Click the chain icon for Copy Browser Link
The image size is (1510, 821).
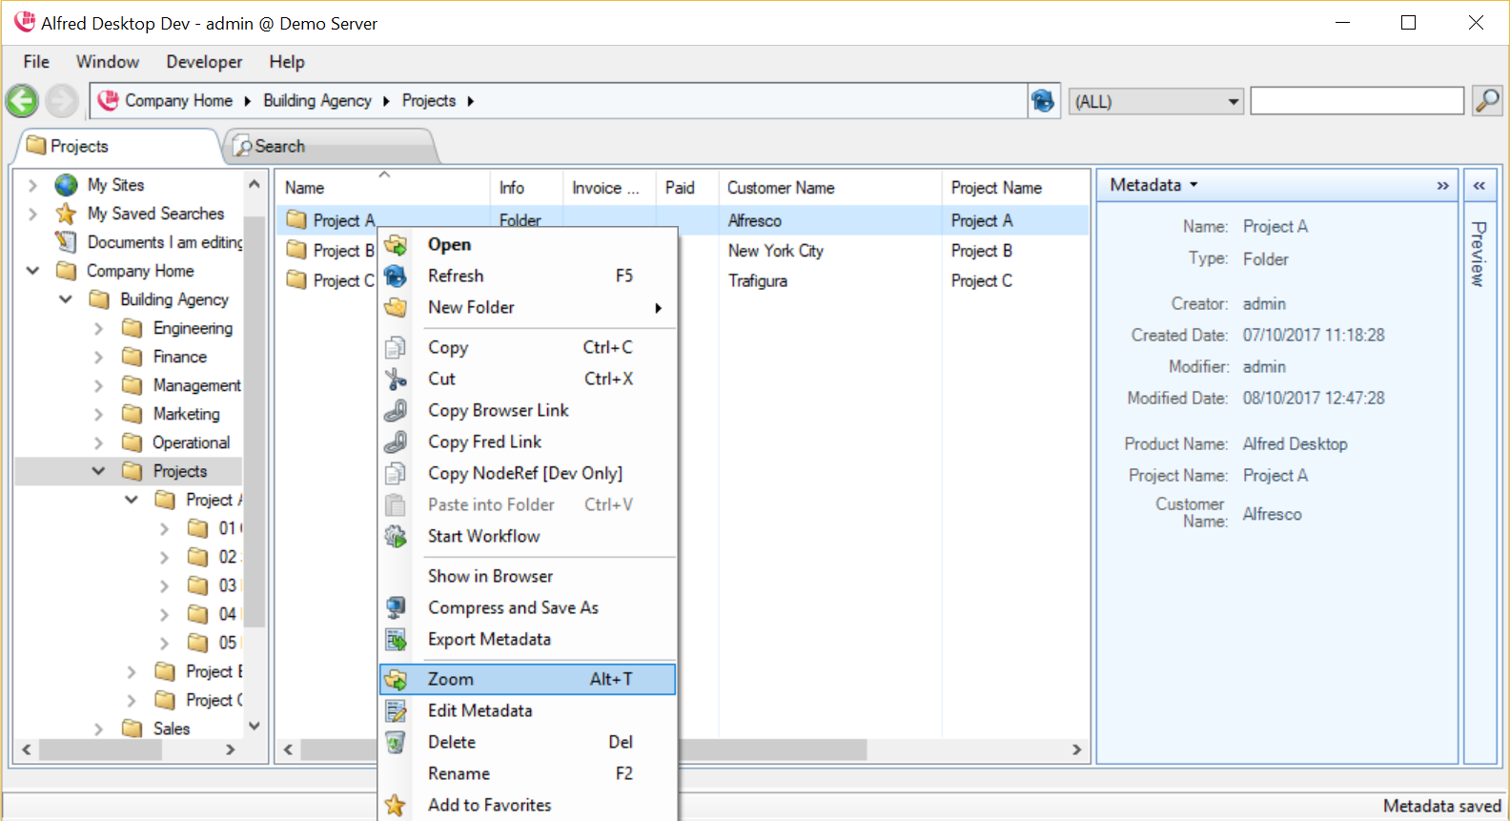396,411
